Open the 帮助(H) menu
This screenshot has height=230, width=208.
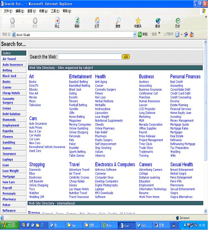(67, 11)
